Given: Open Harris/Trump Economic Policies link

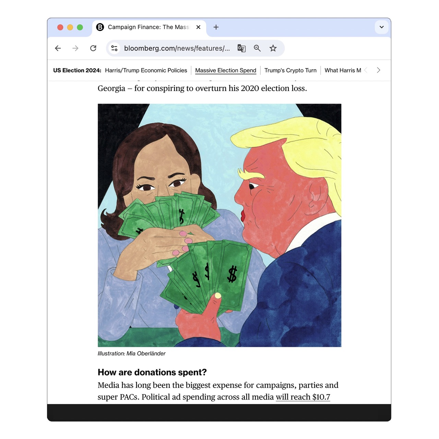Looking at the screenshot, I should pyautogui.click(x=146, y=70).
